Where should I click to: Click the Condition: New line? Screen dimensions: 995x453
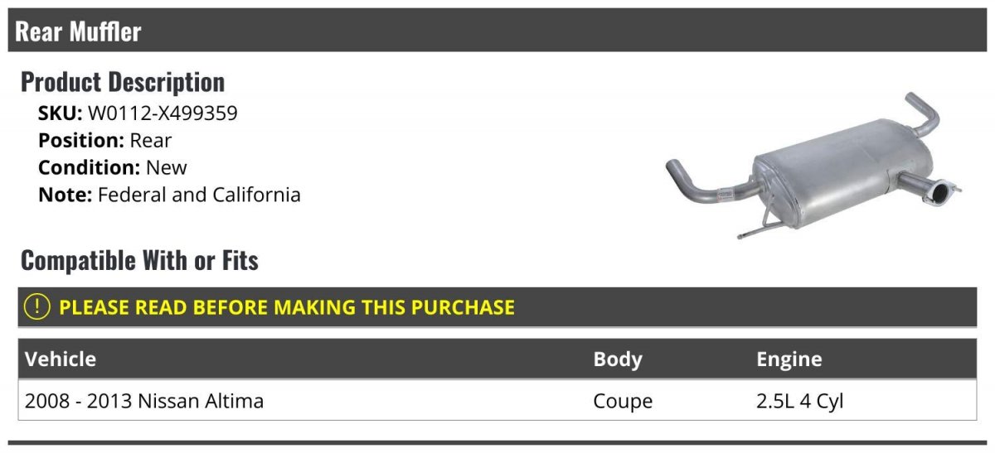[113, 168]
